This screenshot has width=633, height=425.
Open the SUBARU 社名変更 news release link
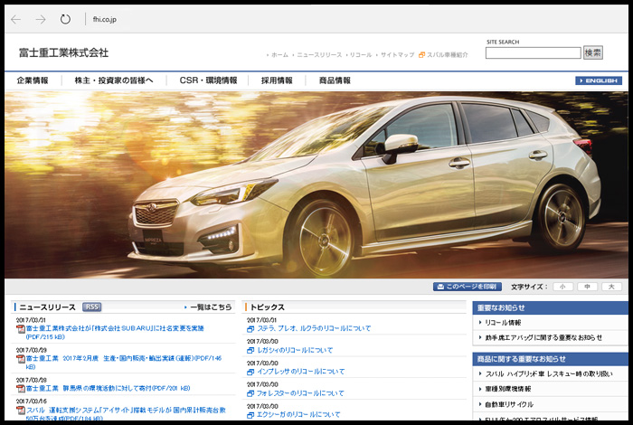115,333
